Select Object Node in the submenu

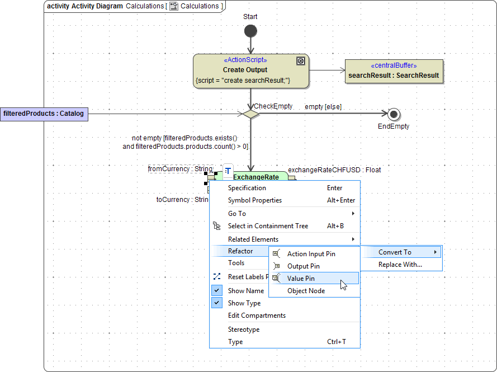[306, 291]
